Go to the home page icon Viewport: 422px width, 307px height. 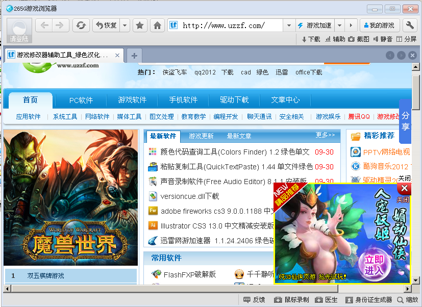pos(157,25)
